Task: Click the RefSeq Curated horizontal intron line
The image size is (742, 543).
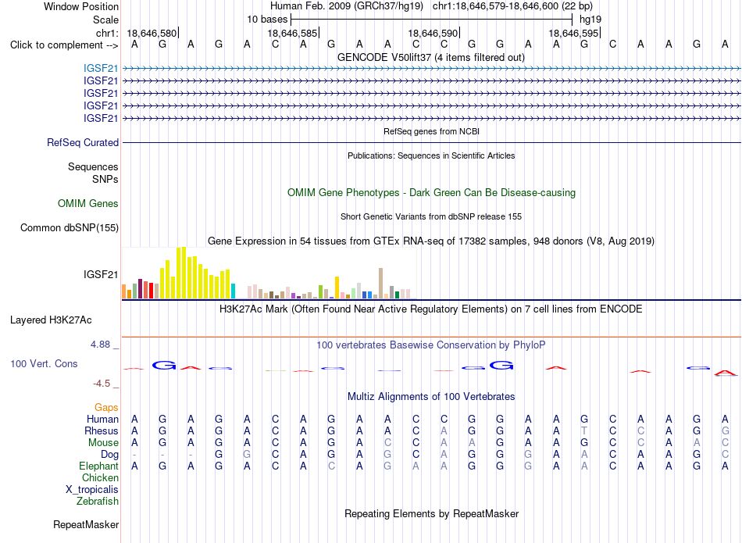Action: click(432, 142)
